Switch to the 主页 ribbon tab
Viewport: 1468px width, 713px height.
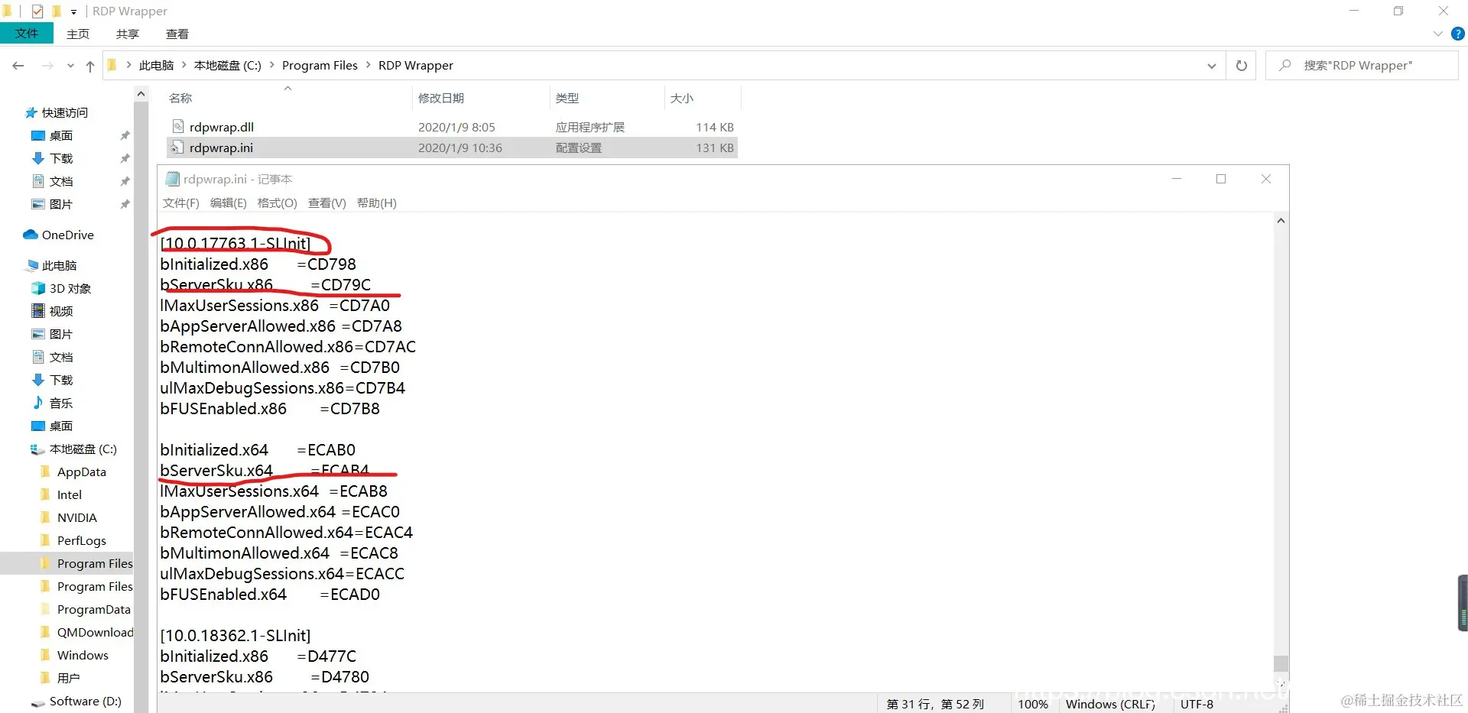(x=78, y=34)
